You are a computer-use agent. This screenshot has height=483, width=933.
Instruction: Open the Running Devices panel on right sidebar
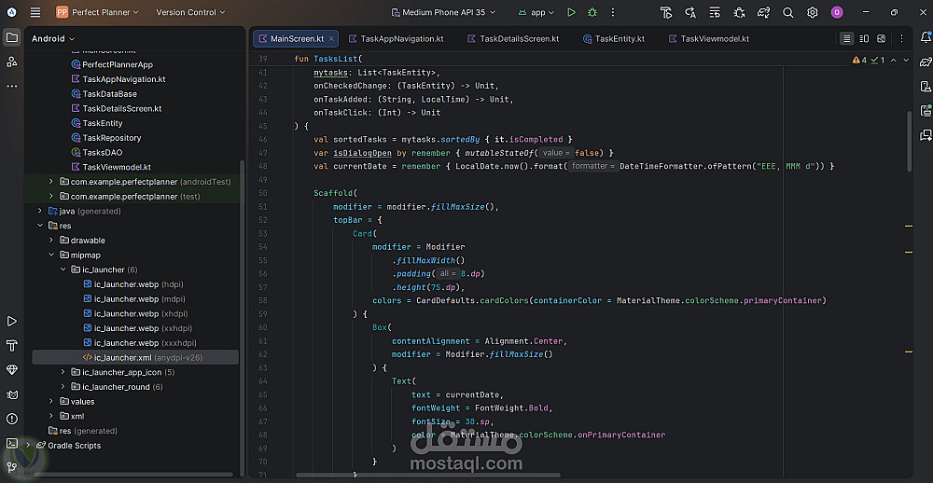point(926,110)
